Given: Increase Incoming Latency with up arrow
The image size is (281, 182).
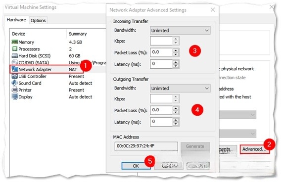Looking at the screenshot, I should 176,62.
